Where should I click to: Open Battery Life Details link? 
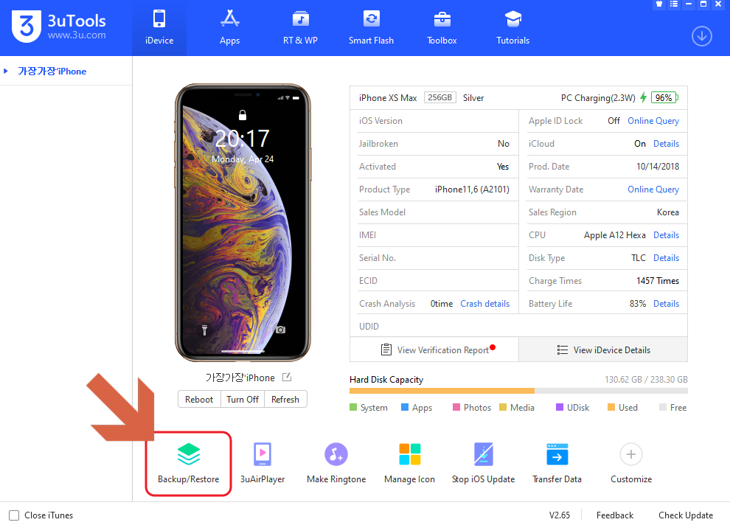click(667, 304)
